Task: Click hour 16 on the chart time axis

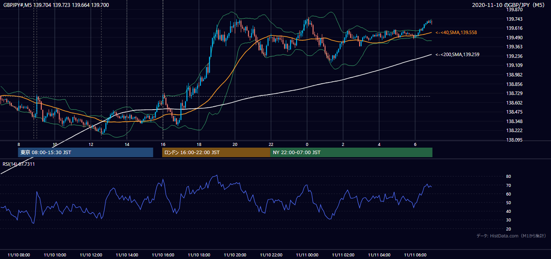Action: click(163, 144)
